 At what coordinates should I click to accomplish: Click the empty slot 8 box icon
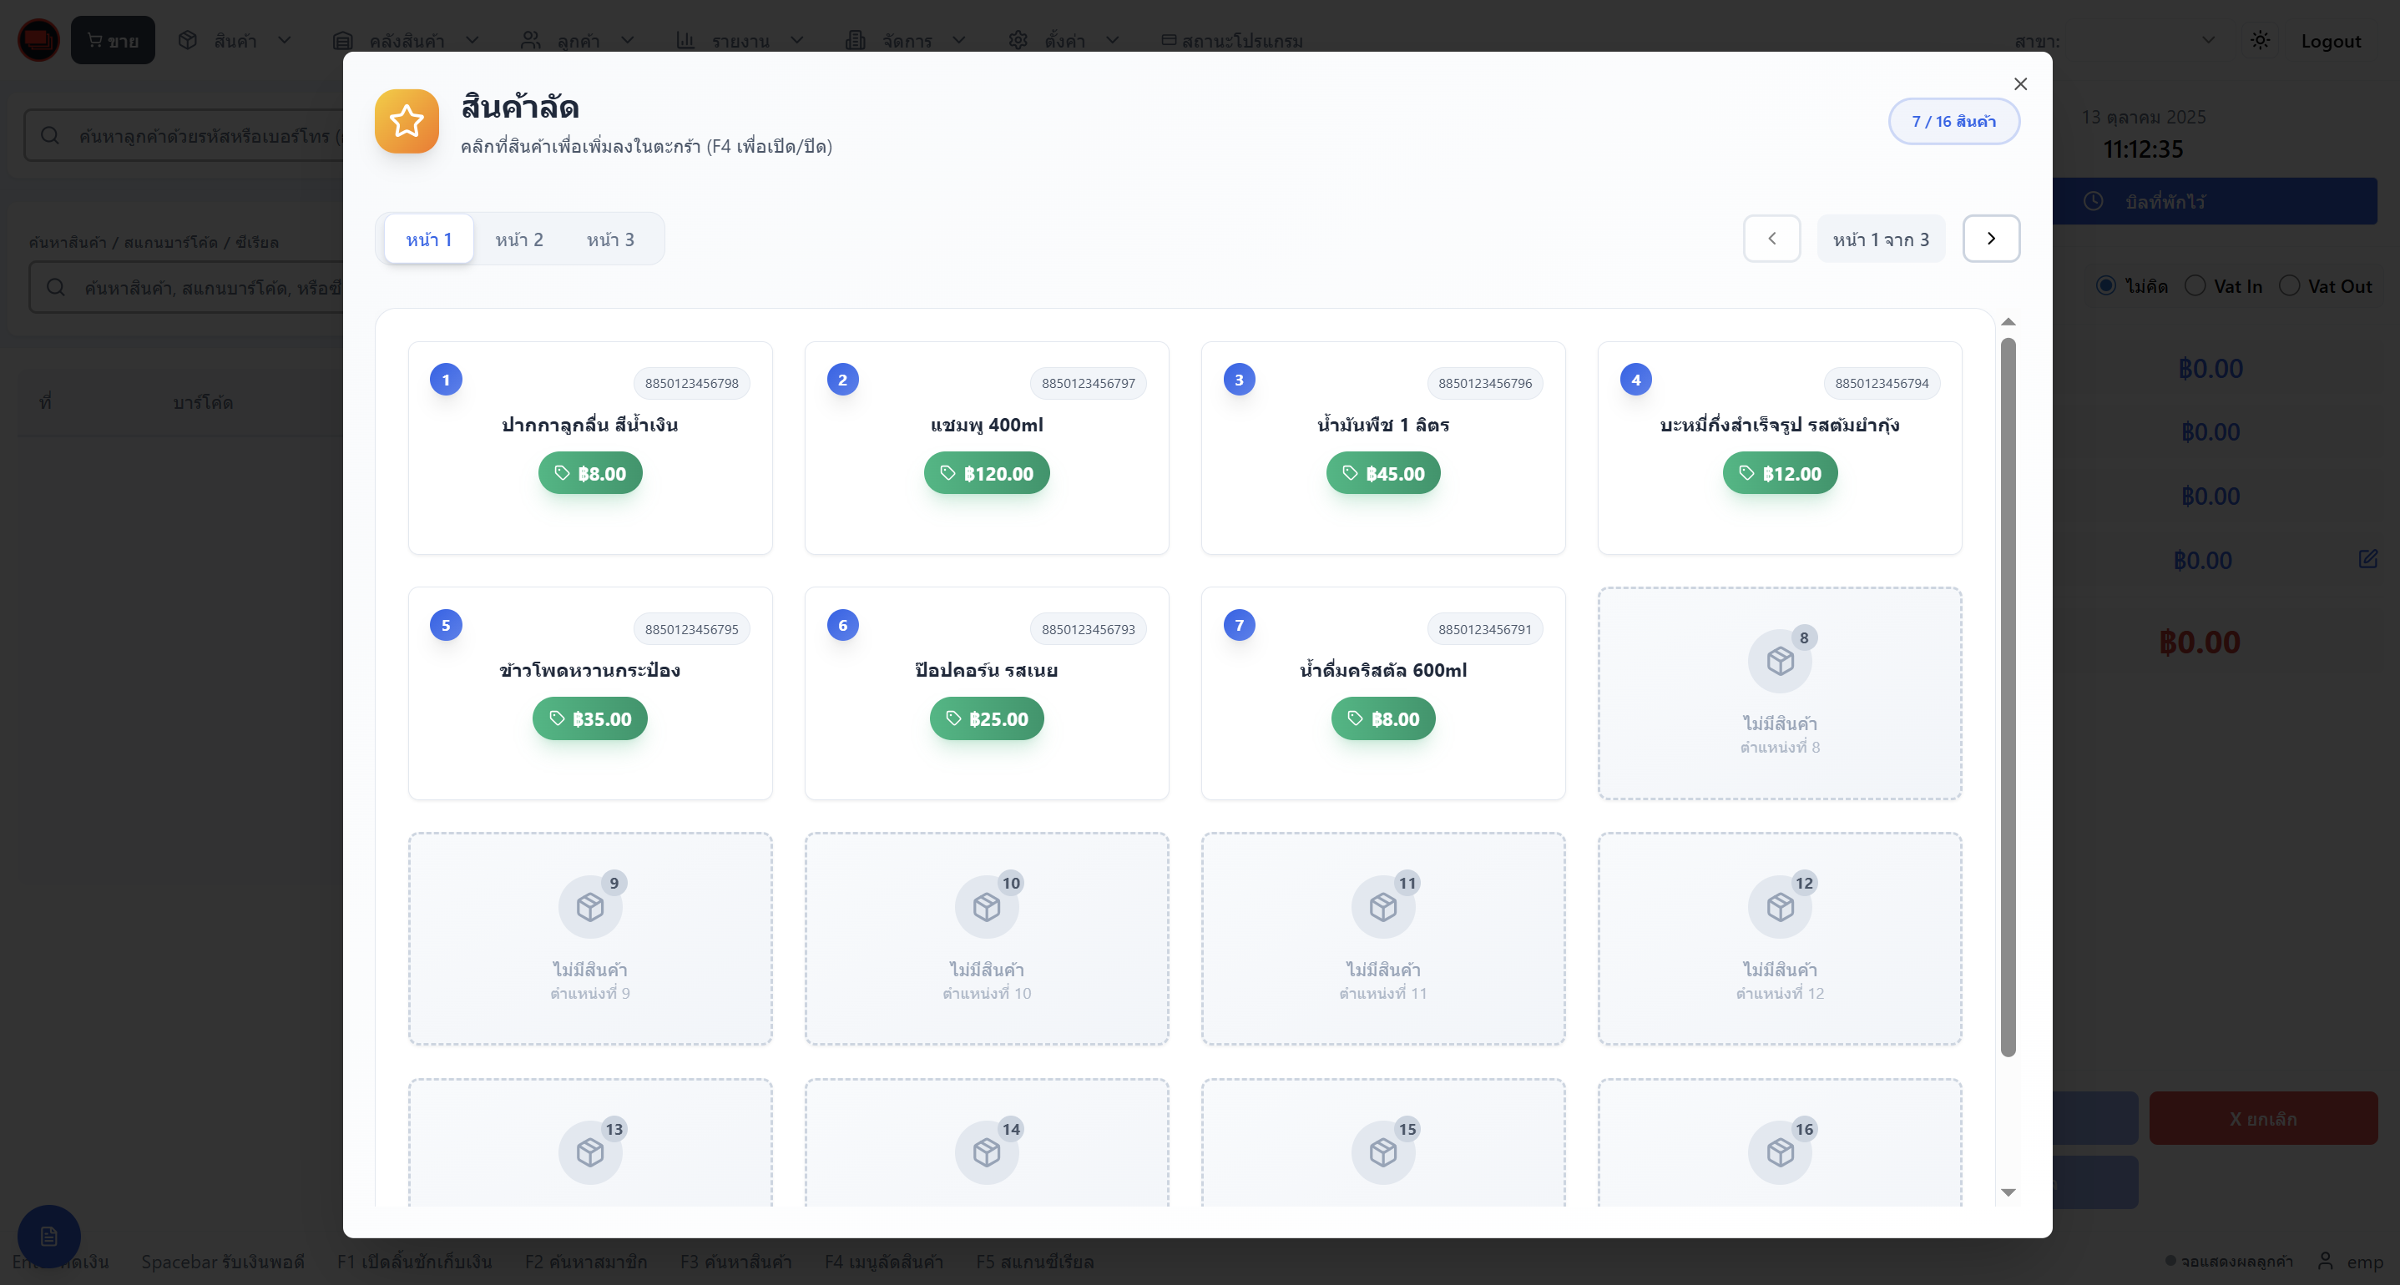pyautogui.click(x=1780, y=661)
